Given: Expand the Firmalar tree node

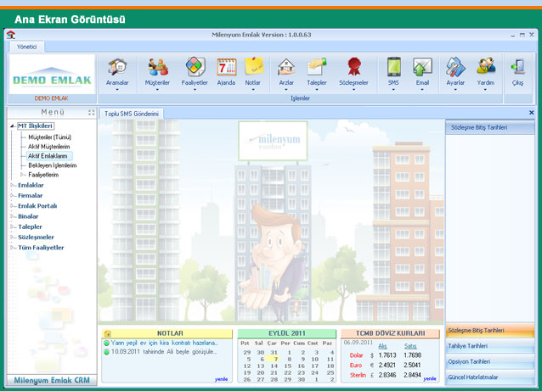Looking at the screenshot, I should 13,196.
